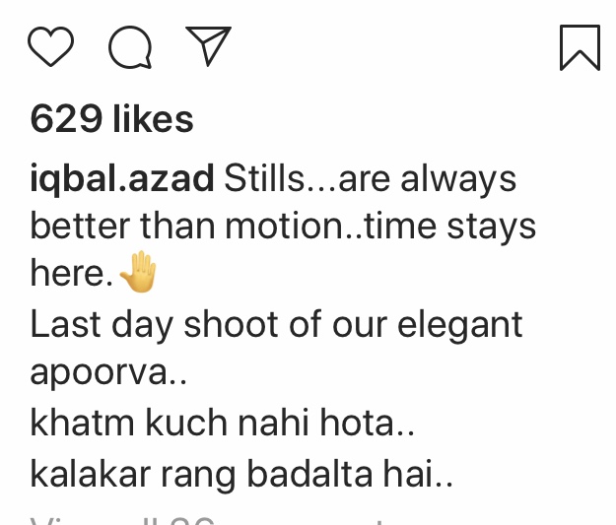The width and height of the screenshot is (616, 525).
Task: Click the word 'likes' next to 629
Action: pos(153,119)
